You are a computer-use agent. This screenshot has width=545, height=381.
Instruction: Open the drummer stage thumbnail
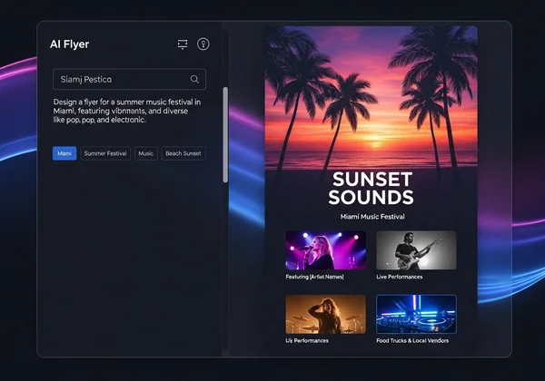click(326, 315)
